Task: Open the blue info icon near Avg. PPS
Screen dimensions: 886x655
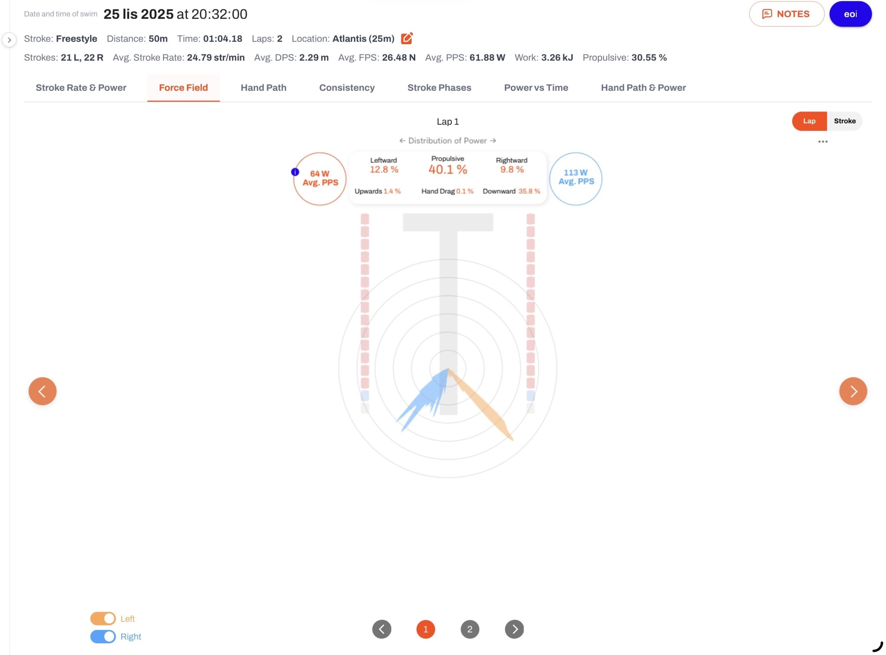Action: (295, 172)
